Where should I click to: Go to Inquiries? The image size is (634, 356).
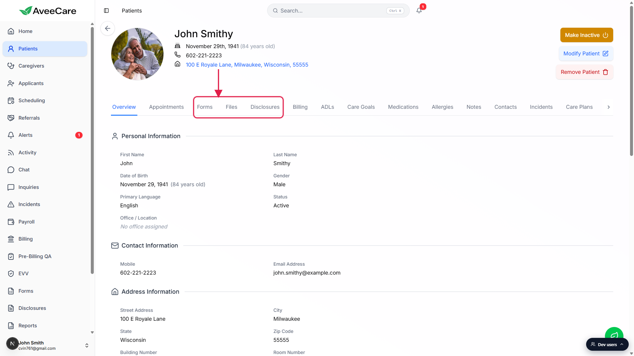[x=45, y=187]
